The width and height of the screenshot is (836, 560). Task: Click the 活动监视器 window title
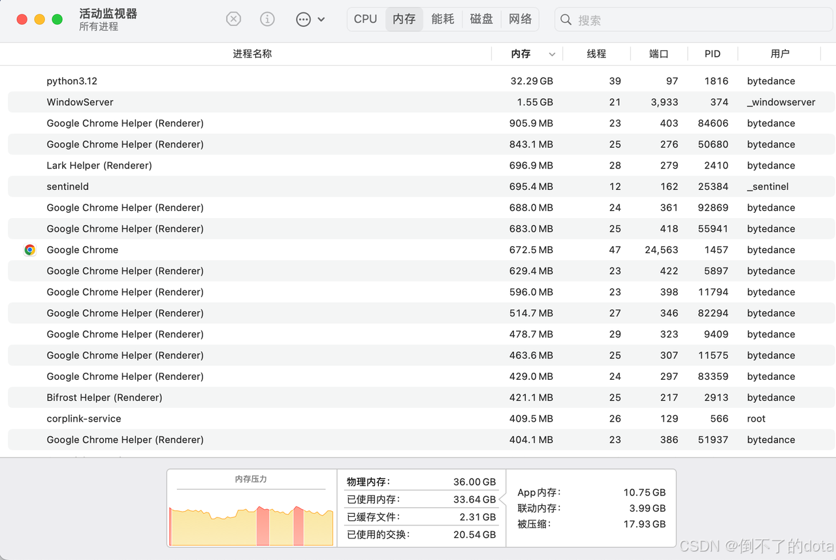108,14
